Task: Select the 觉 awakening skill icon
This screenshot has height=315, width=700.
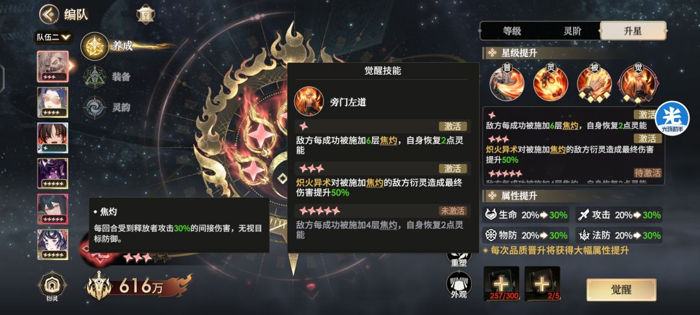Action: (638, 82)
